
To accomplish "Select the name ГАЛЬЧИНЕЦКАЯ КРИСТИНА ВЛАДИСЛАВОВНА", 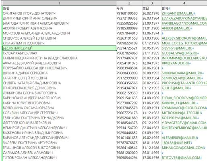I will click(x=40, y=58).
